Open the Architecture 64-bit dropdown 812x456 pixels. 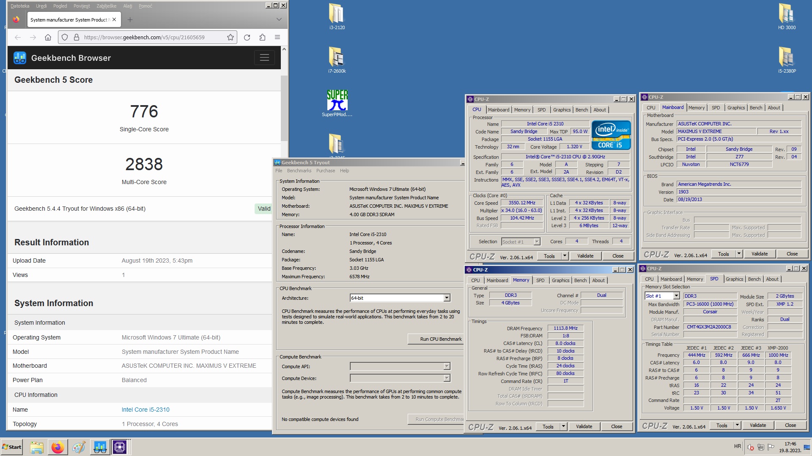(447, 298)
